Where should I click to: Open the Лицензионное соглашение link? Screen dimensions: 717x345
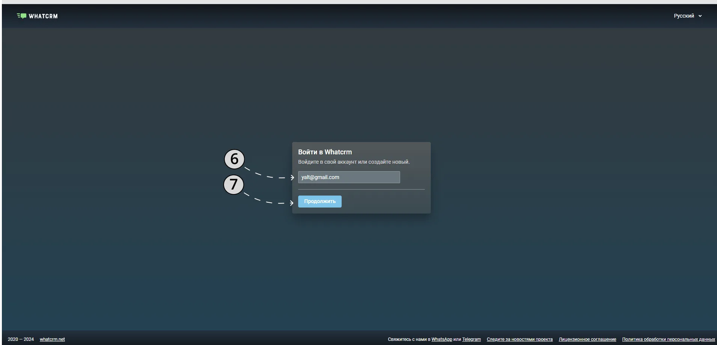[x=587, y=339]
